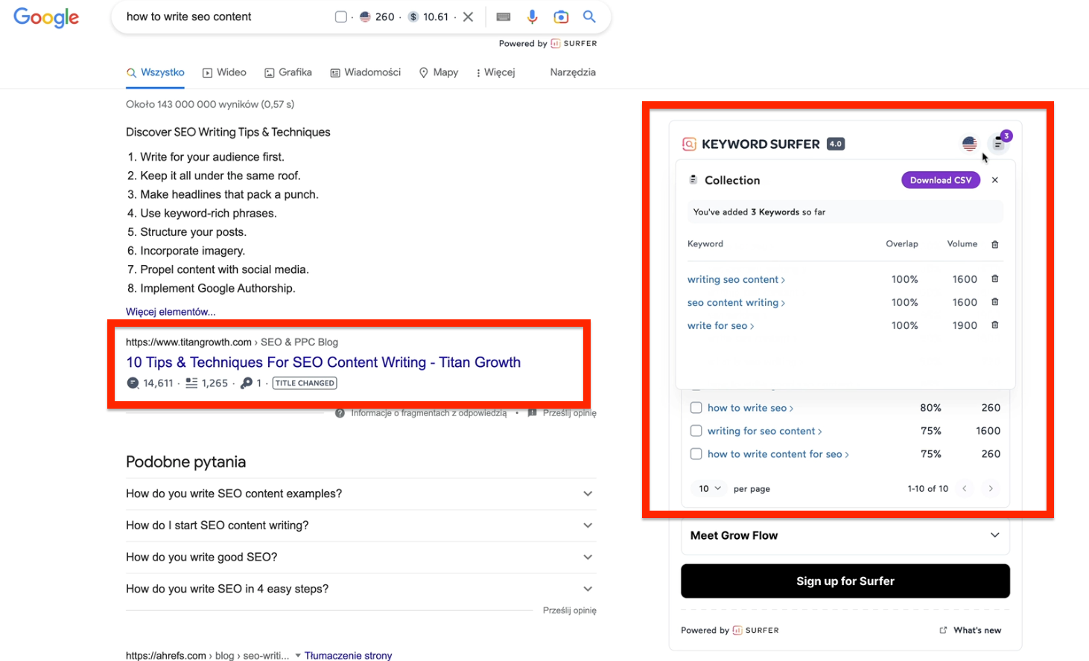Screen dimensions: 1089x661
Task: Check 'how to write content for seo' checkbox
Action: coord(696,454)
